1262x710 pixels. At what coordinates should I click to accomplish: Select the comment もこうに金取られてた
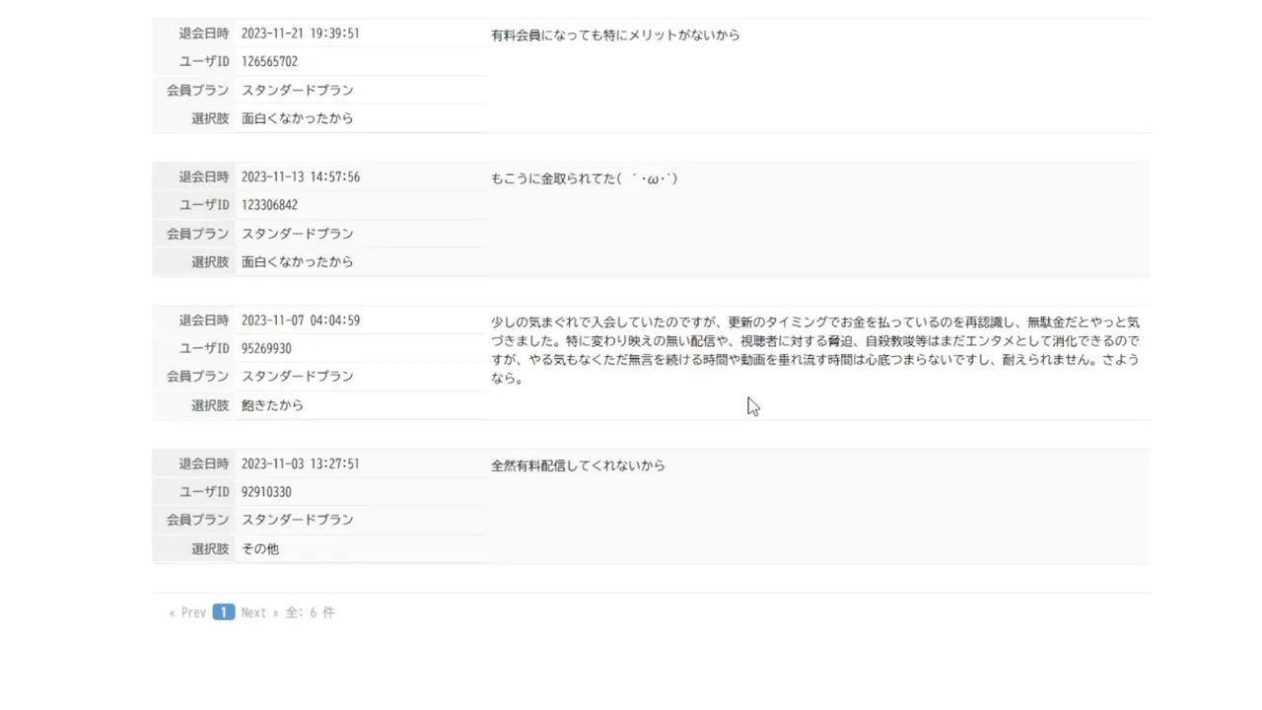point(585,178)
